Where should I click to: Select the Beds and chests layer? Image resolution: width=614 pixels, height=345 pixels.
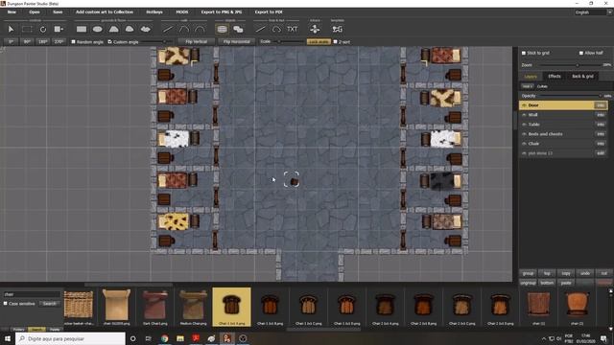tap(563, 134)
